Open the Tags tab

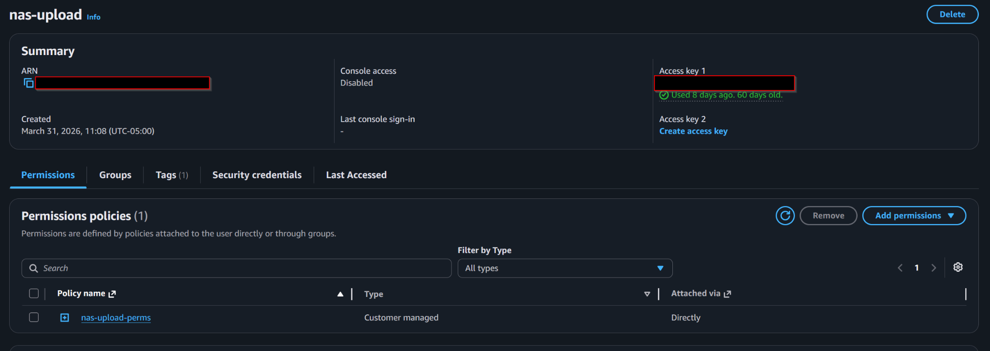(172, 175)
